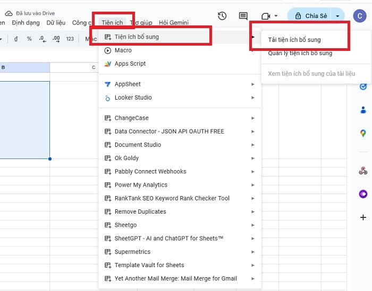372x291 pixels.
Task: Click plus icon to get add-ons
Action: pos(363,217)
